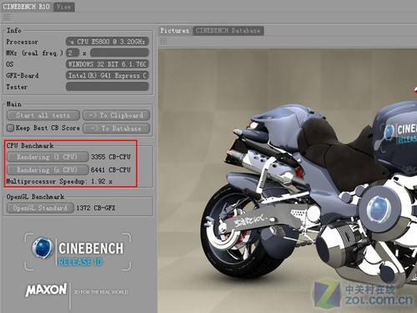The image size is (417, 313).
Task: Click the real frequency input field
Action: (x=119, y=53)
